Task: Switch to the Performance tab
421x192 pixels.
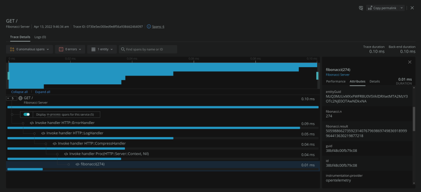Action: point(335,81)
